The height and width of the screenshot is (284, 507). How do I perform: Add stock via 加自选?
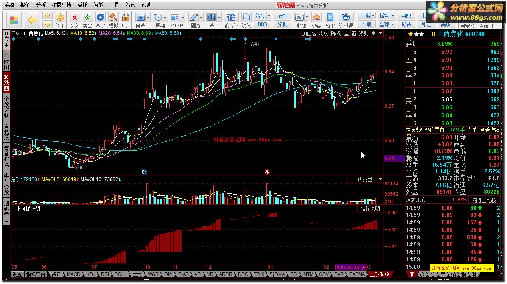tap(309, 34)
